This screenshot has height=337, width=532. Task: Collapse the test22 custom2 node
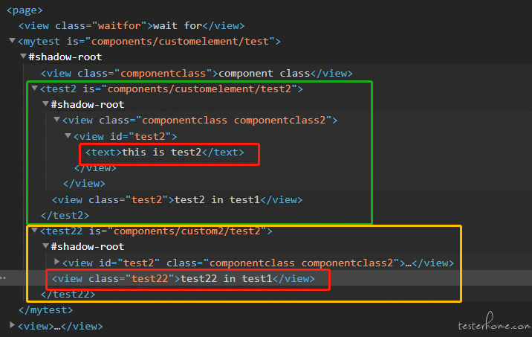click(x=34, y=231)
